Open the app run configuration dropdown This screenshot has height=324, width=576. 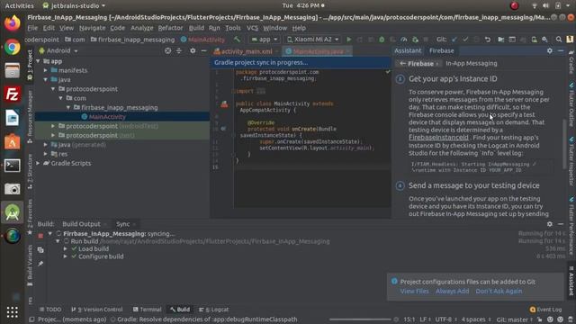coord(264,40)
